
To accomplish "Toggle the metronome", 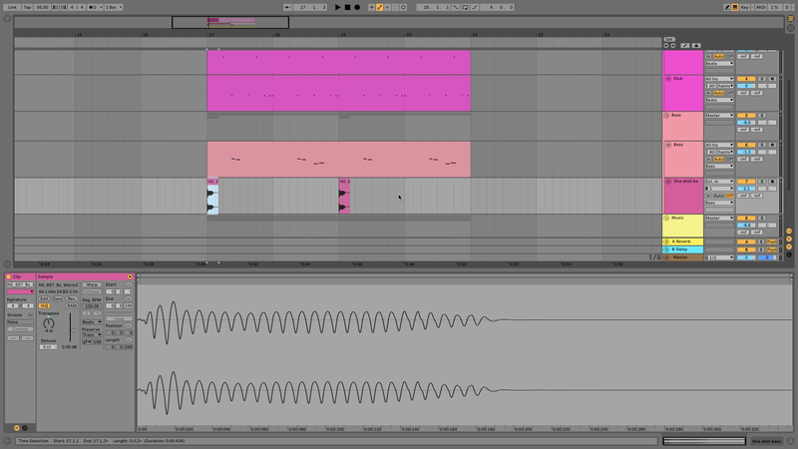I will [93, 7].
